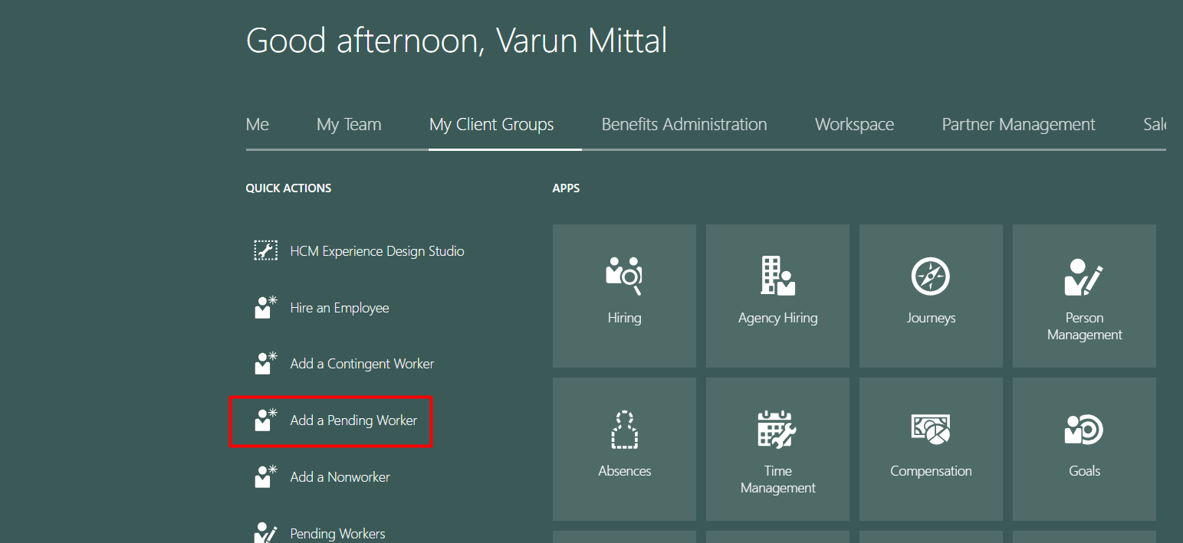Click the Pending Workers pencil-person icon
This screenshot has width=1183, height=543.
pyautogui.click(x=265, y=533)
